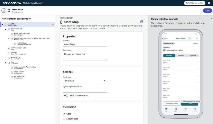Click the card icon for Asset Basic 02
The height and width of the screenshot is (124, 213).
pyautogui.click(x=9, y=29)
